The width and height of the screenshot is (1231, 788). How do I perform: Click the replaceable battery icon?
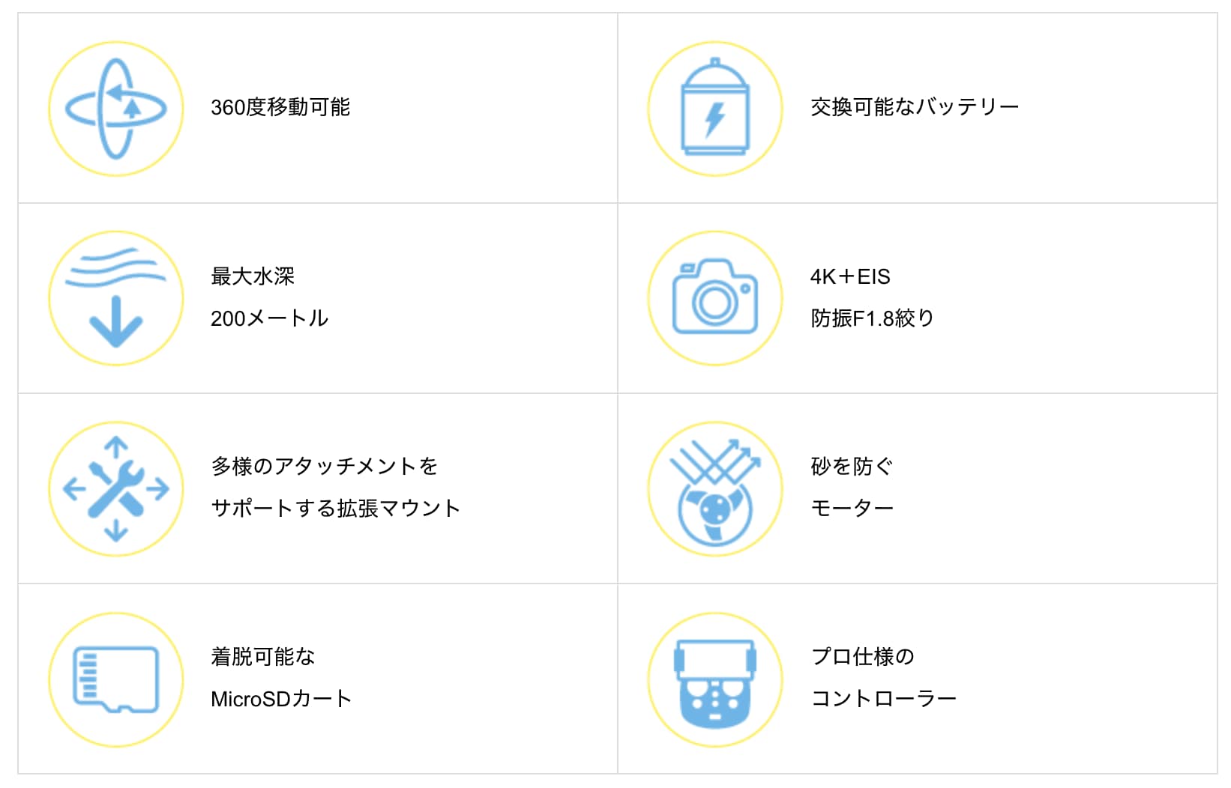coord(714,109)
